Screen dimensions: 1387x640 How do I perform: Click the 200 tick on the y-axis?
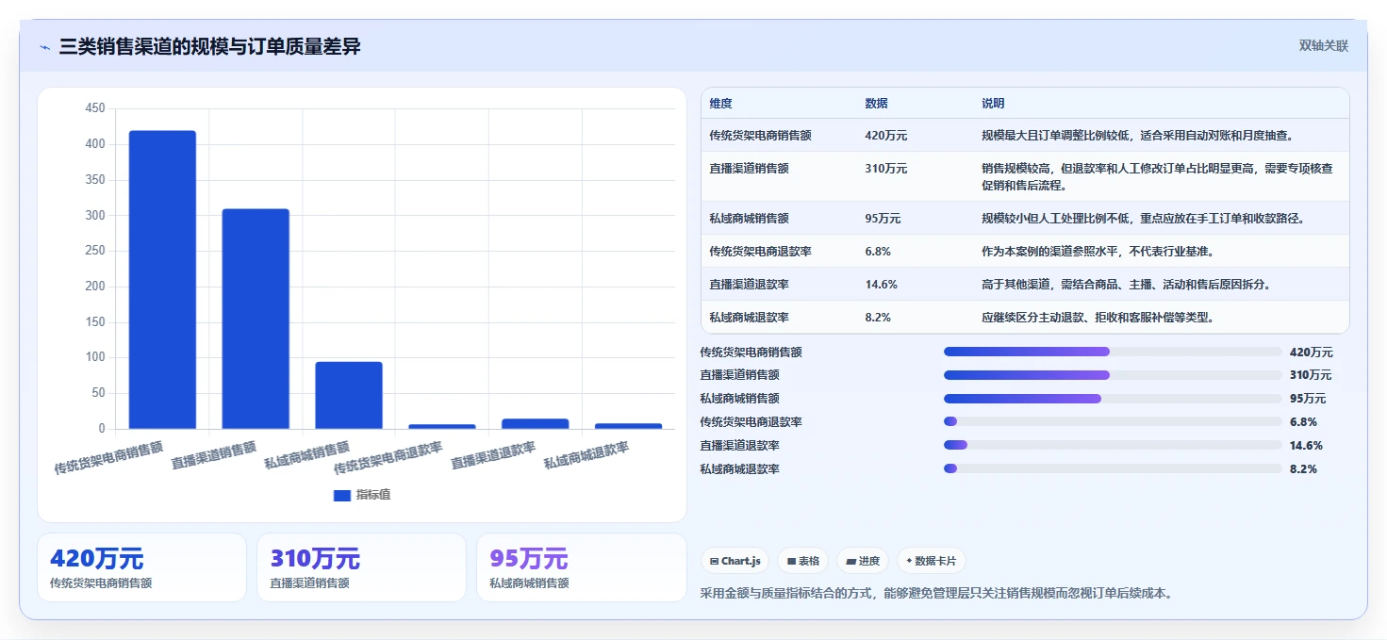click(x=95, y=287)
